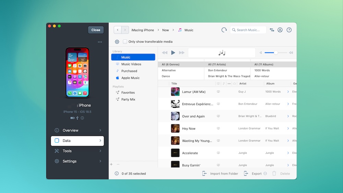The width and height of the screenshot is (343, 193).
Task: Add a new playlist with plus icon
Action: 111,164
